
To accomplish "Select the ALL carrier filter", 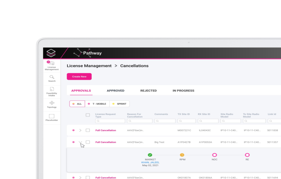I will point(77,104).
